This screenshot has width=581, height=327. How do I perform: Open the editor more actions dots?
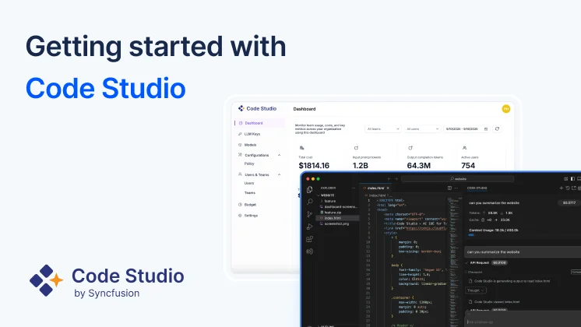[x=456, y=188]
